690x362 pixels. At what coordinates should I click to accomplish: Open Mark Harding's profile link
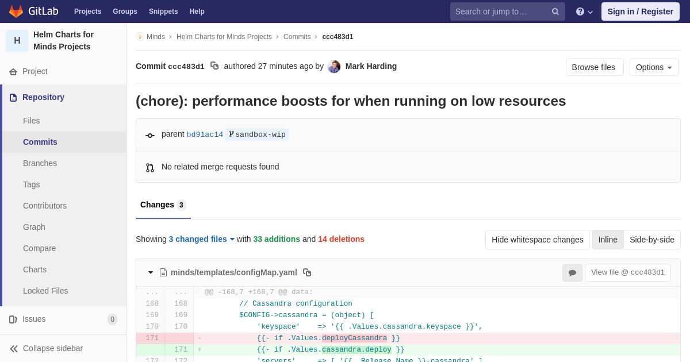pyautogui.click(x=371, y=66)
